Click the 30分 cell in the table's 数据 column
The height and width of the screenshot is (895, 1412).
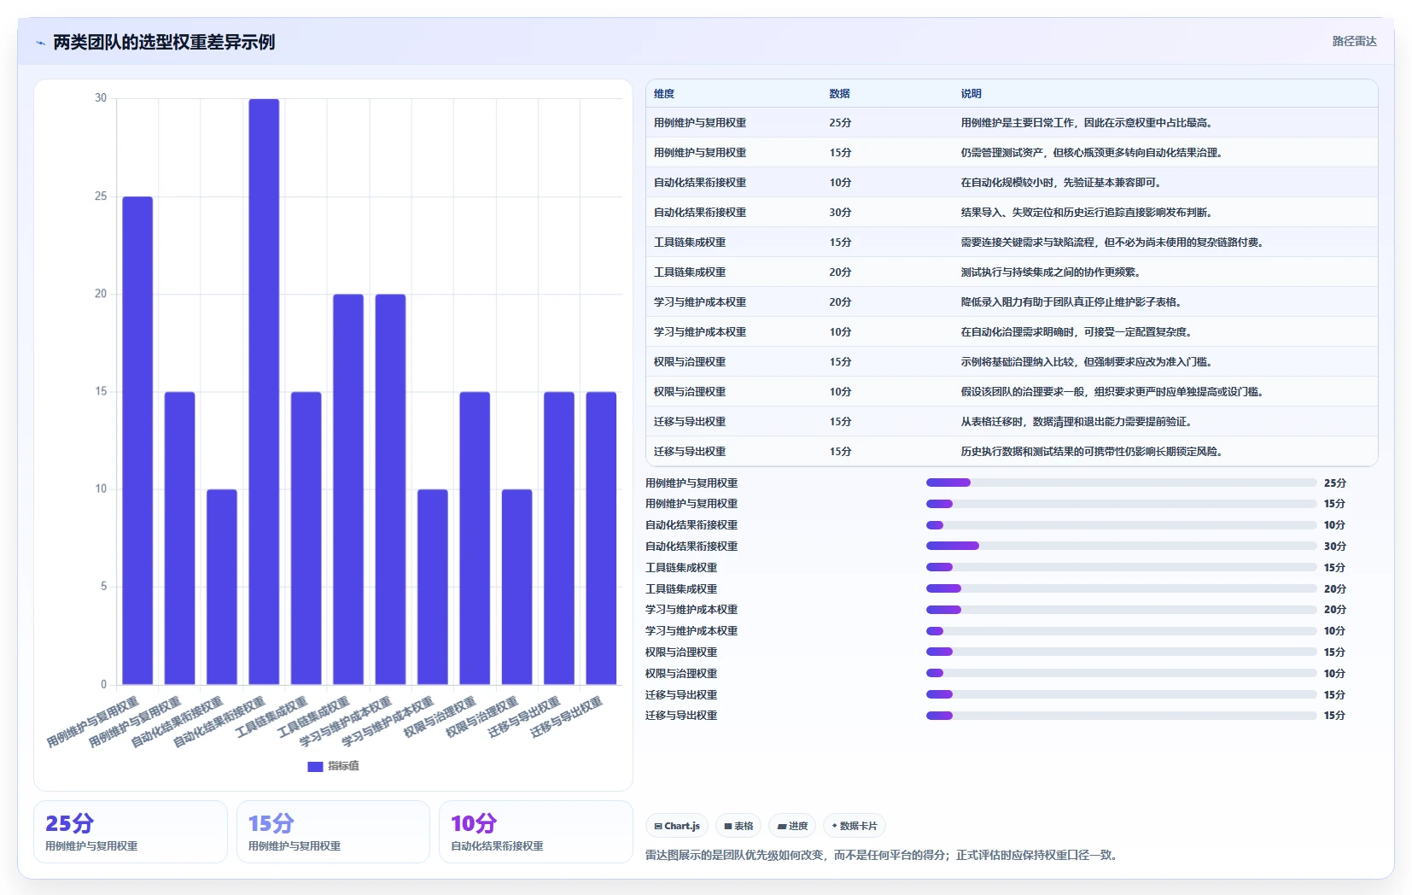point(840,213)
